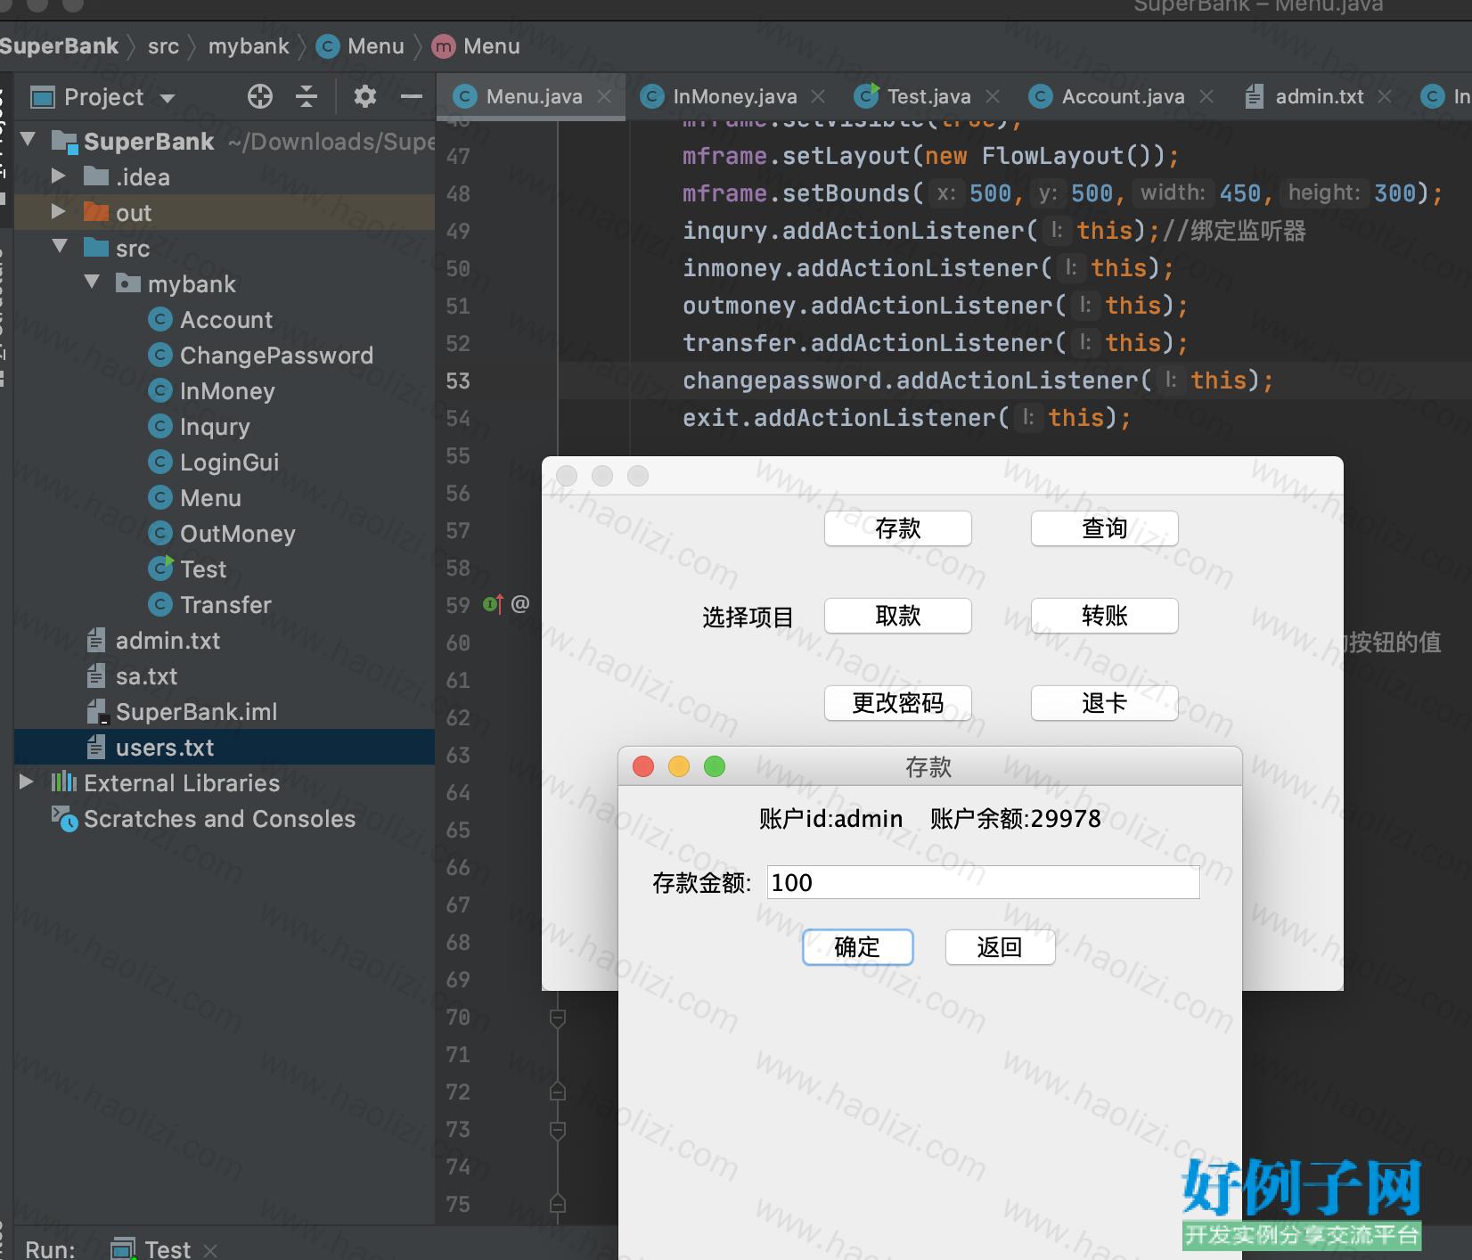Image resolution: width=1472 pixels, height=1260 pixels.
Task: Select the Menu class in the project tree
Action: pyautogui.click(x=195, y=498)
